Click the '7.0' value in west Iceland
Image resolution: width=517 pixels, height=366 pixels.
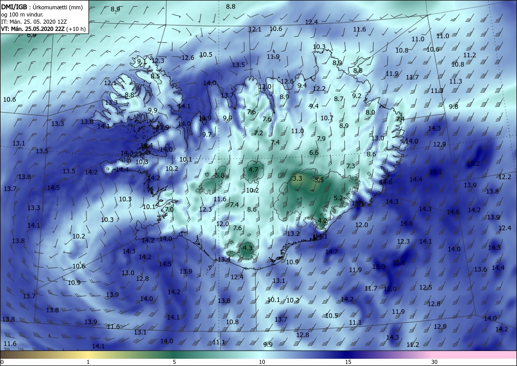(x=169, y=210)
